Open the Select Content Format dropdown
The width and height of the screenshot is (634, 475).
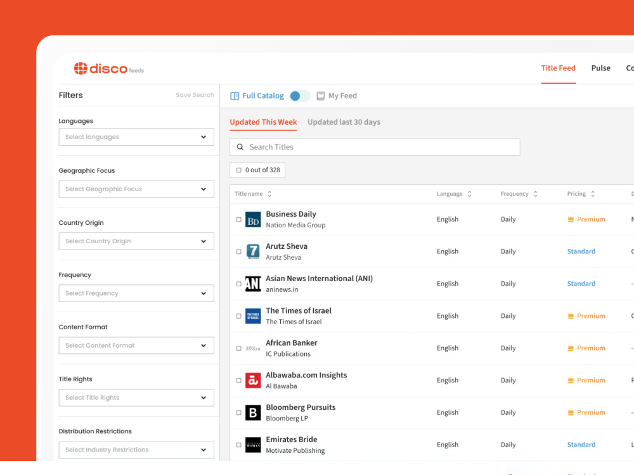click(136, 345)
